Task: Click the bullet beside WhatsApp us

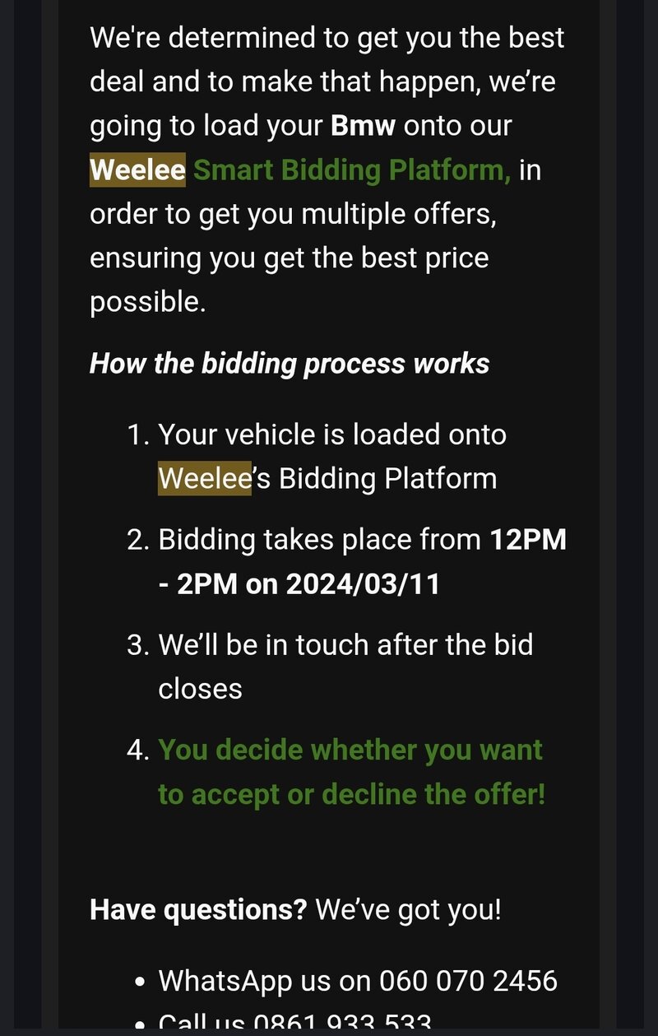Action: coord(141,982)
